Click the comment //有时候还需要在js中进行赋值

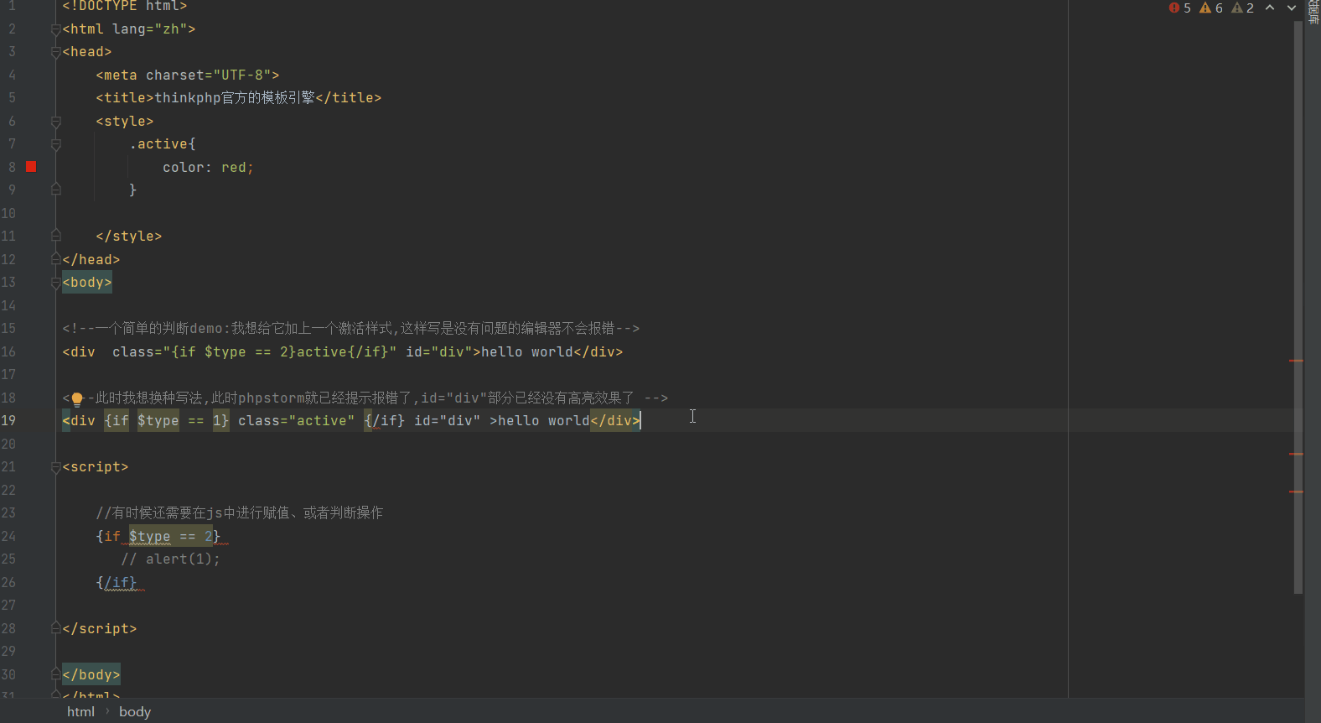point(239,513)
